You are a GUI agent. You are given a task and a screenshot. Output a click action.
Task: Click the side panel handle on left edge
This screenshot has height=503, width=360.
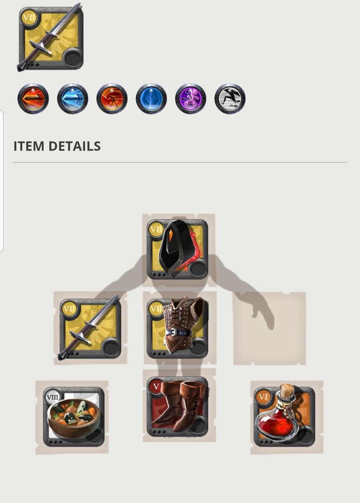2,181
